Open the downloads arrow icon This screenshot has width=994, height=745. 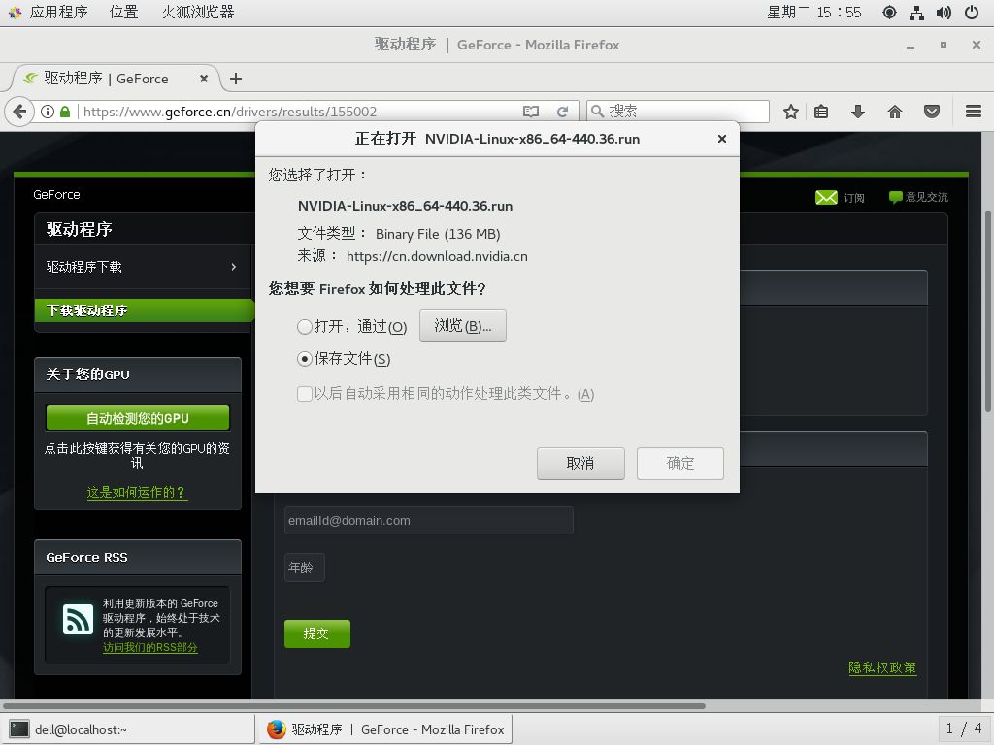pos(858,113)
